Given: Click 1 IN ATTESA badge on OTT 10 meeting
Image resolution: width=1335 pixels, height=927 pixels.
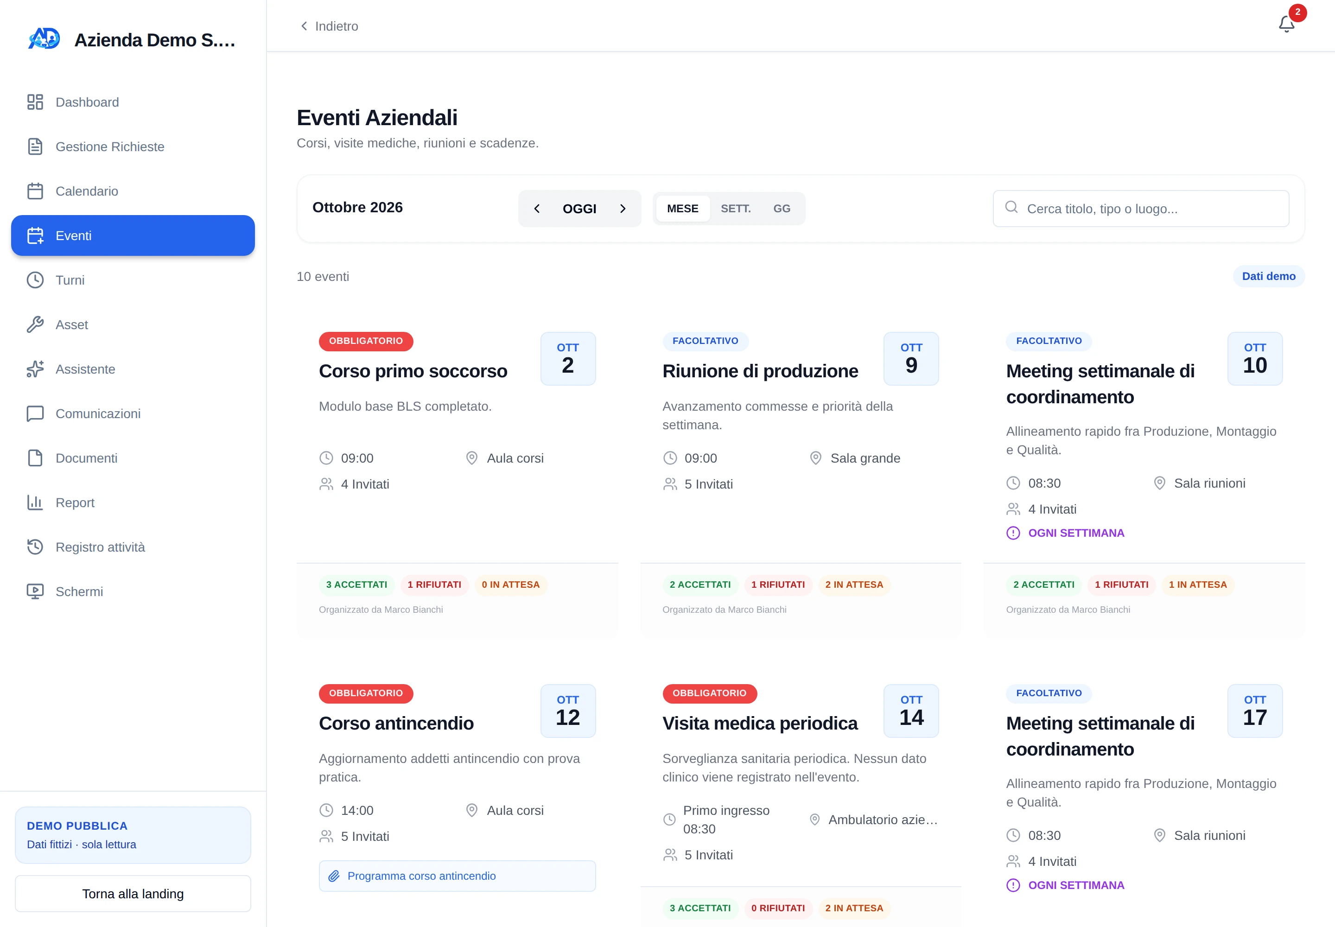Looking at the screenshot, I should [x=1197, y=584].
